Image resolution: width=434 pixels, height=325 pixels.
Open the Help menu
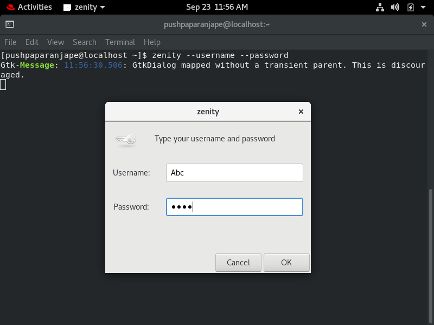pos(152,42)
